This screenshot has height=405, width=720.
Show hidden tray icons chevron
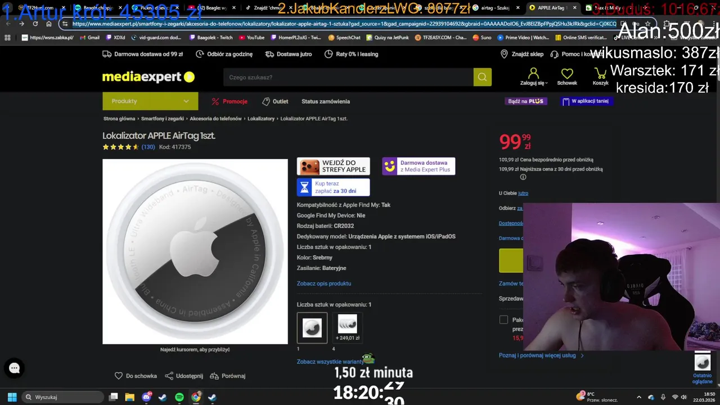tap(639, 397)
